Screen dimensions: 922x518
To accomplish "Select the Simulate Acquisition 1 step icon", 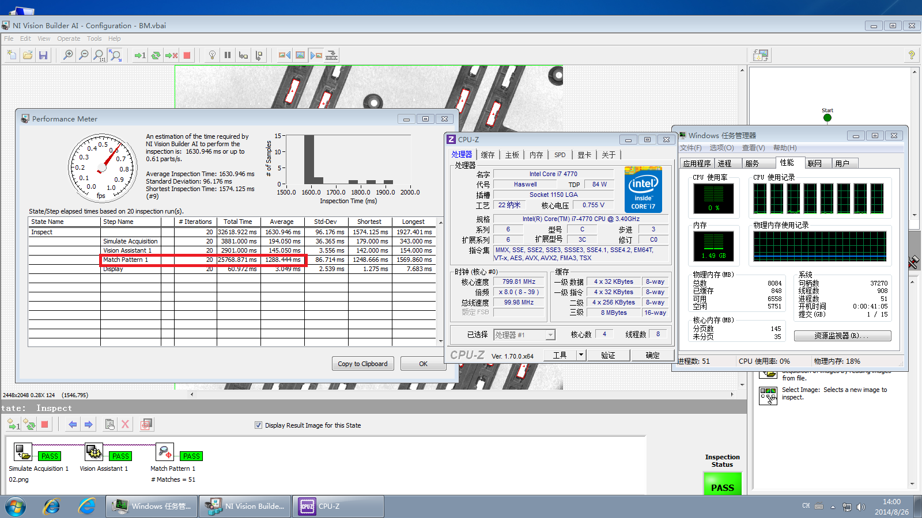I will (22, 452).
